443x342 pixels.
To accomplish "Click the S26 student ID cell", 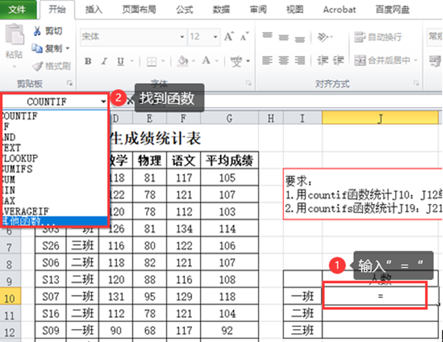I will [x=50, y=246].
